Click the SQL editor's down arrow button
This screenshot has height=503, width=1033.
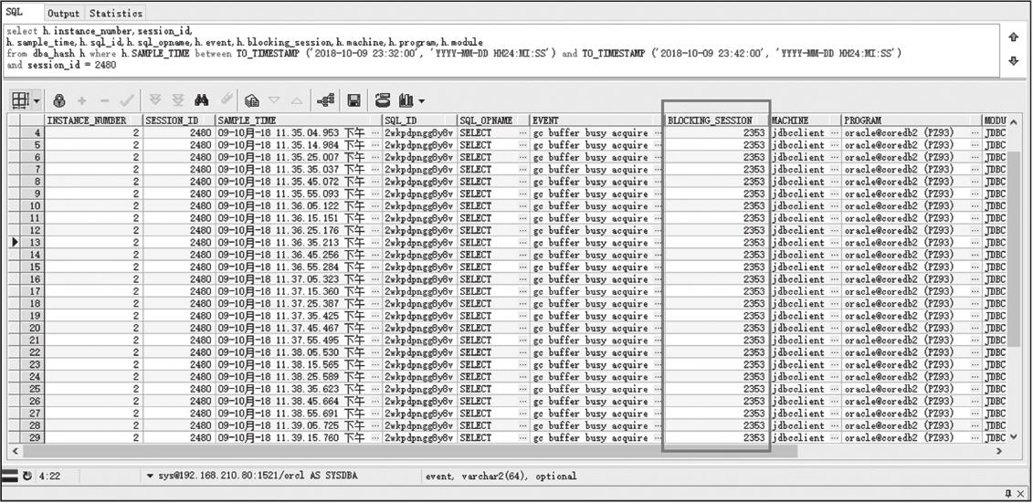pos(1013,61)
